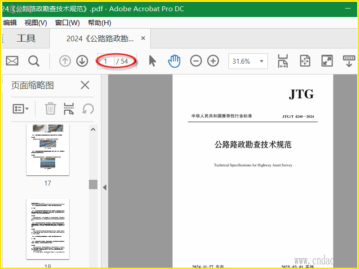Select the 2024《公路路政勘... document tab
The image size is (359, 269).
[100, 39]
